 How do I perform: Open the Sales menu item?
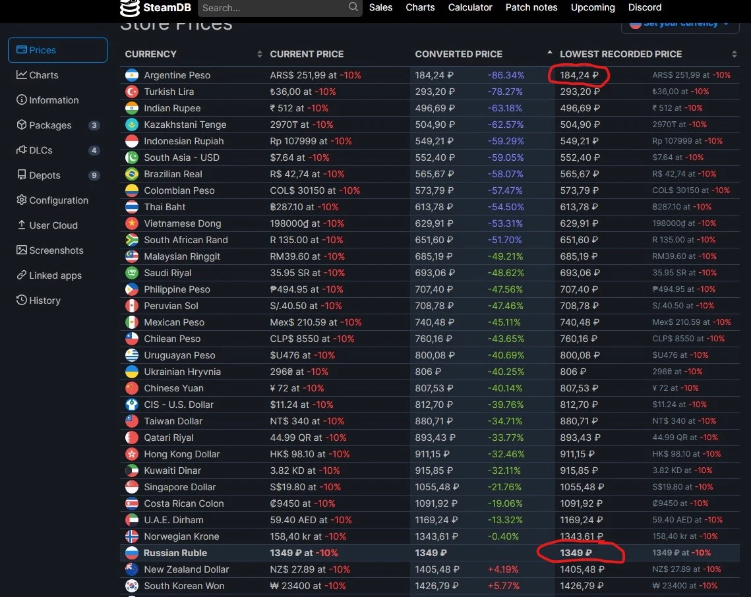tap(380, 7)
